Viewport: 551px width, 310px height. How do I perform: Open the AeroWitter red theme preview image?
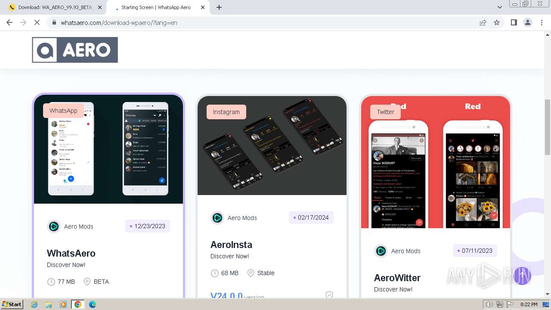tap(436, 162)
